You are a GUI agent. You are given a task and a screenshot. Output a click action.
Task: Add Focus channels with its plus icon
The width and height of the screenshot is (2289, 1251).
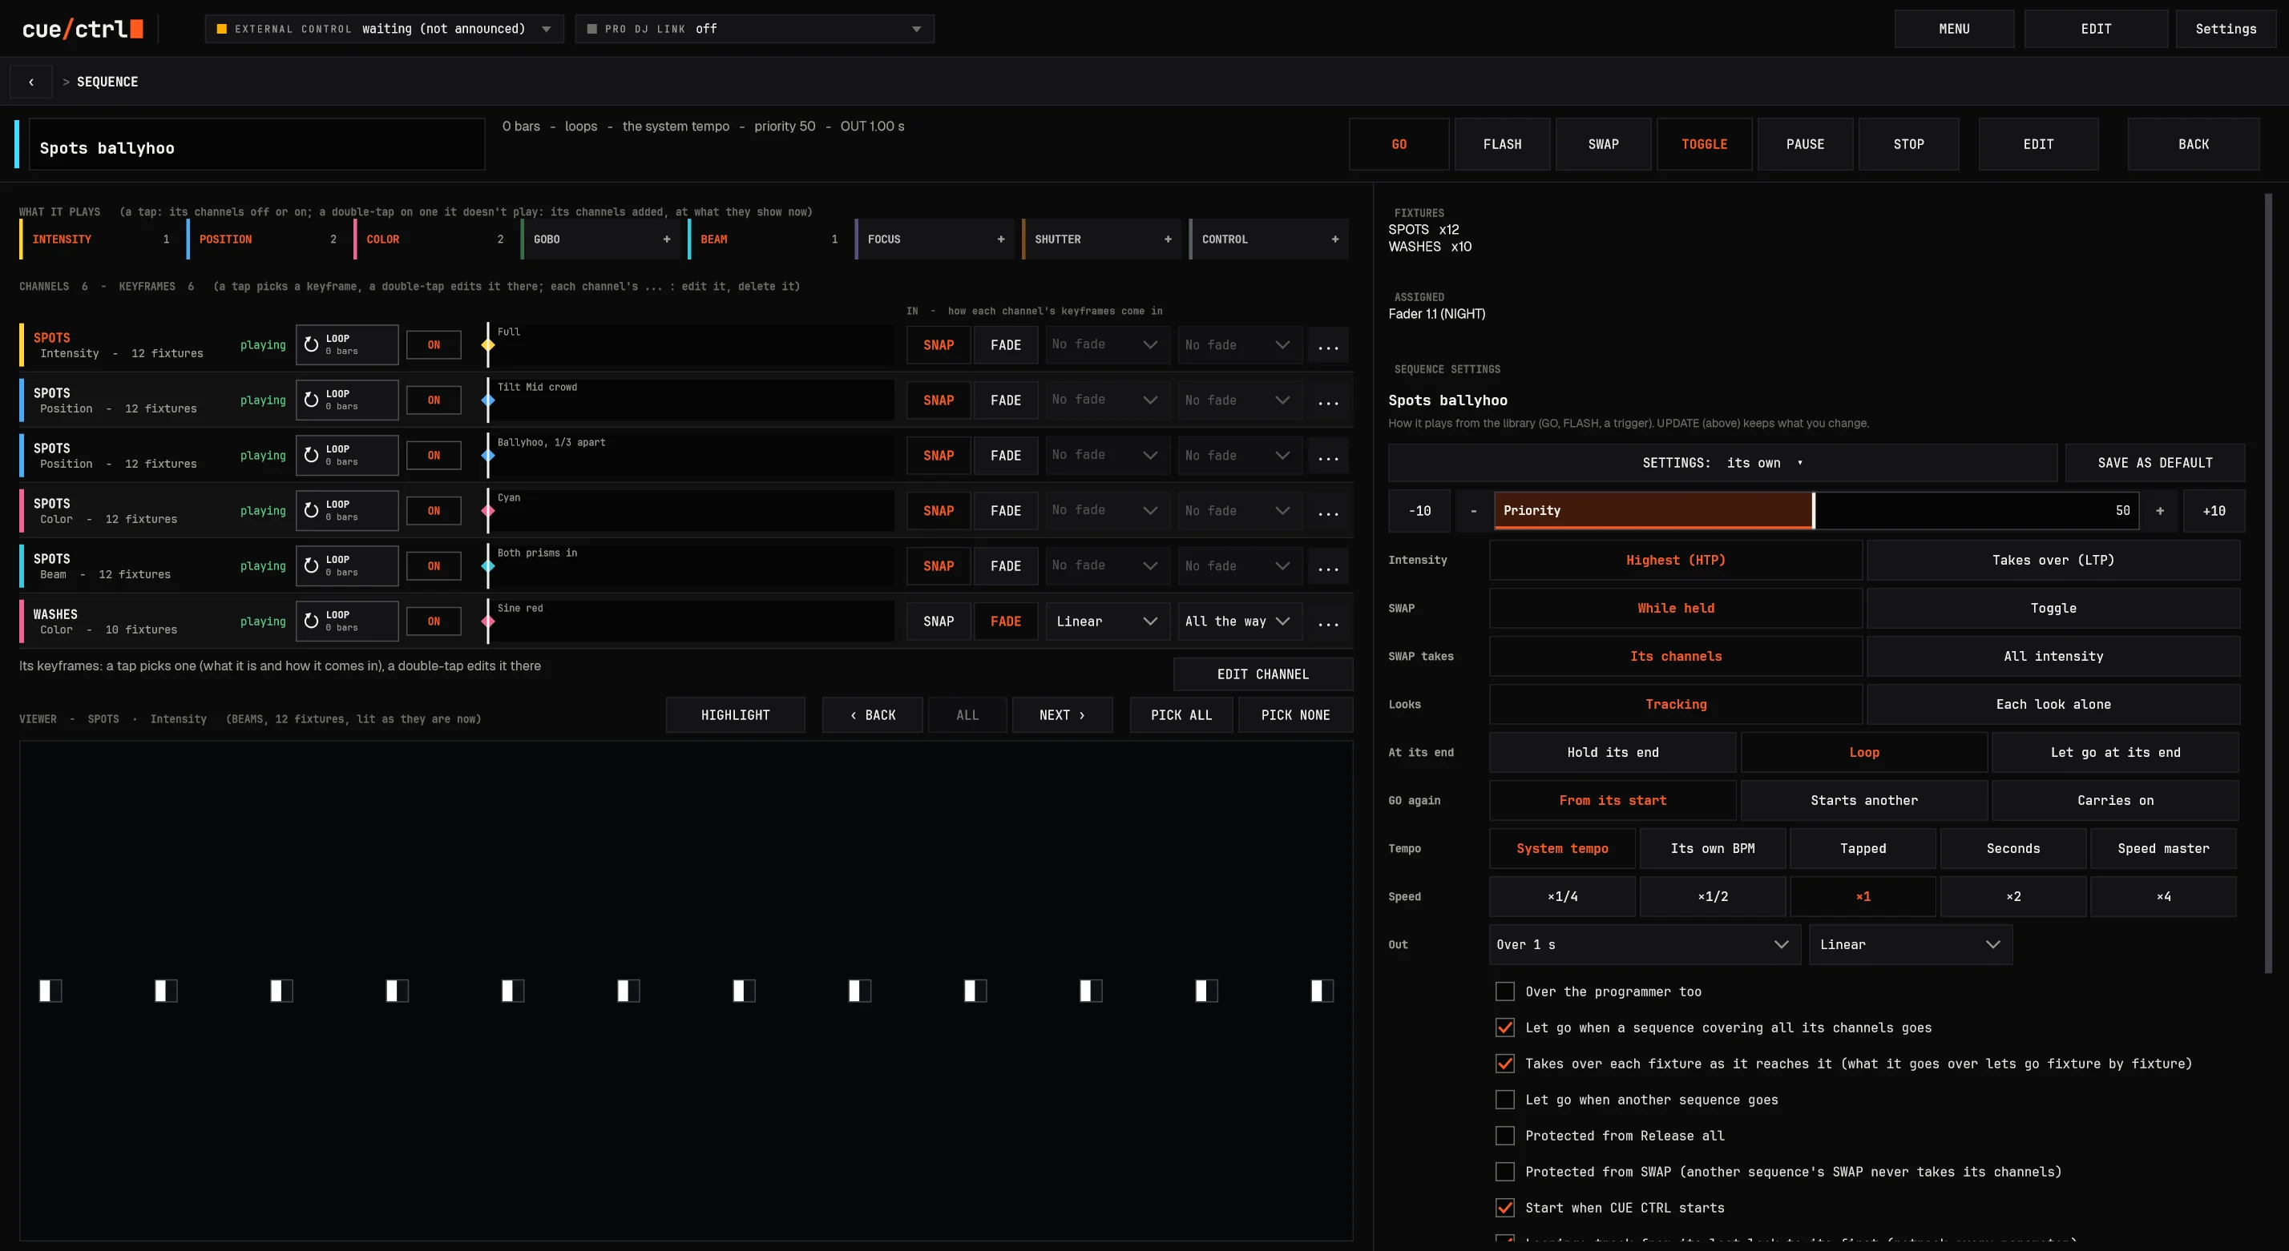click(x=1000, y=239)
